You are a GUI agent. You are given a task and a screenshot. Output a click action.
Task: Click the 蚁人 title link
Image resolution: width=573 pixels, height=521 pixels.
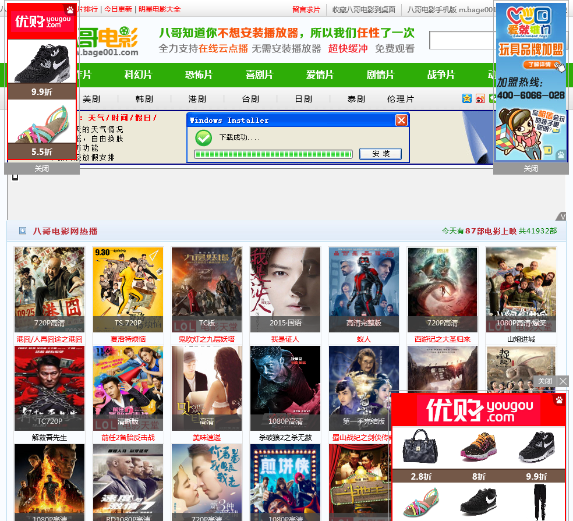[x=364, y=339]
